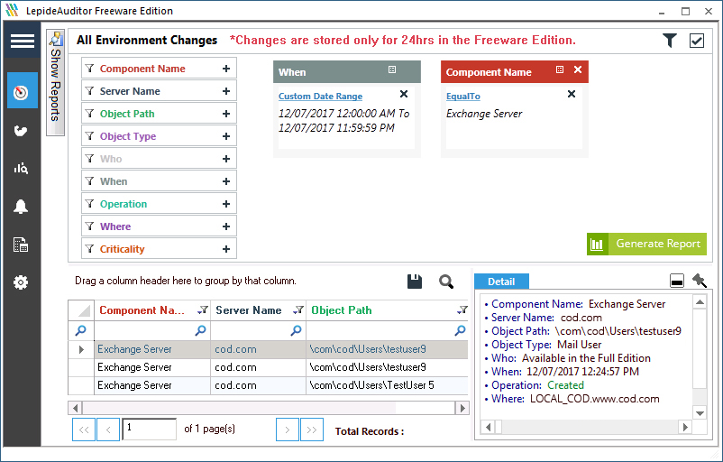Collapse the When filter card
The height and width of the screenshot is (462, 723).
tap(392, 69)
